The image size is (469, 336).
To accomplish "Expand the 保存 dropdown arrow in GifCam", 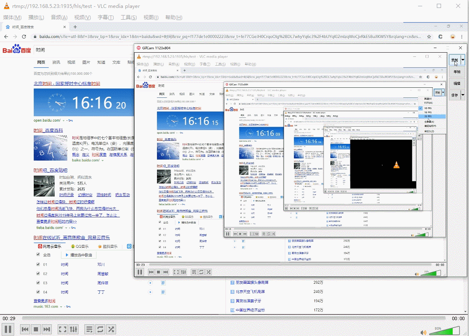I will [463, 95].
